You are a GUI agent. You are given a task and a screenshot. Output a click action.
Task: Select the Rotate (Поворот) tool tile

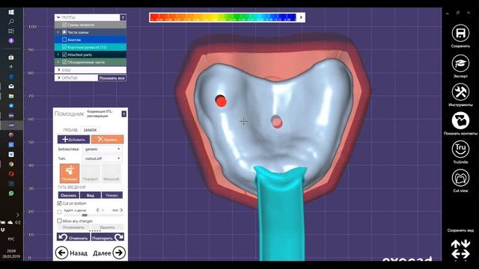[x=91, y=173]
